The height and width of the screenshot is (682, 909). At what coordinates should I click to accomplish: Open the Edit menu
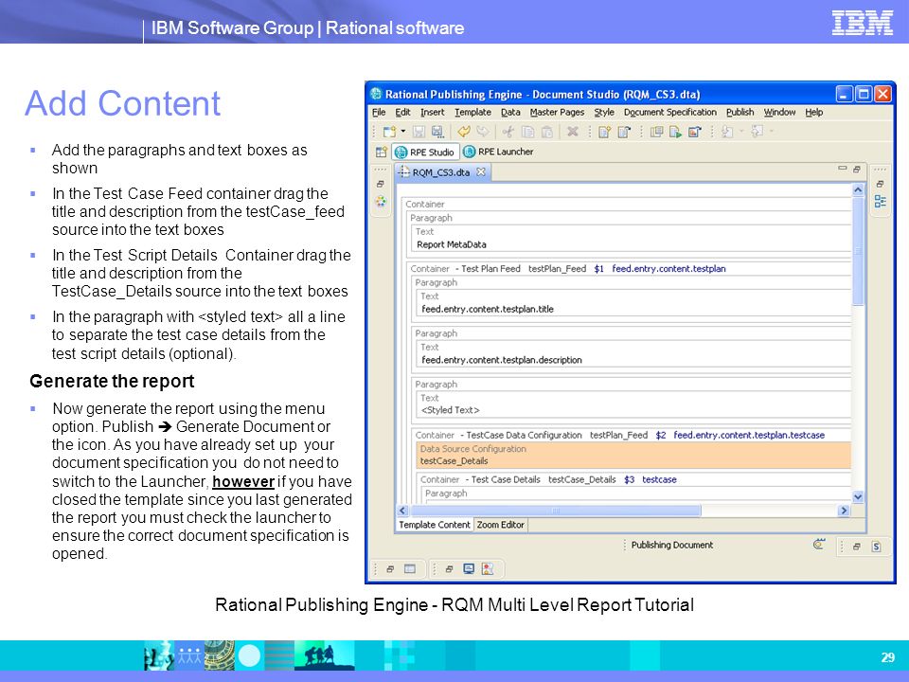tap(403, 113)
